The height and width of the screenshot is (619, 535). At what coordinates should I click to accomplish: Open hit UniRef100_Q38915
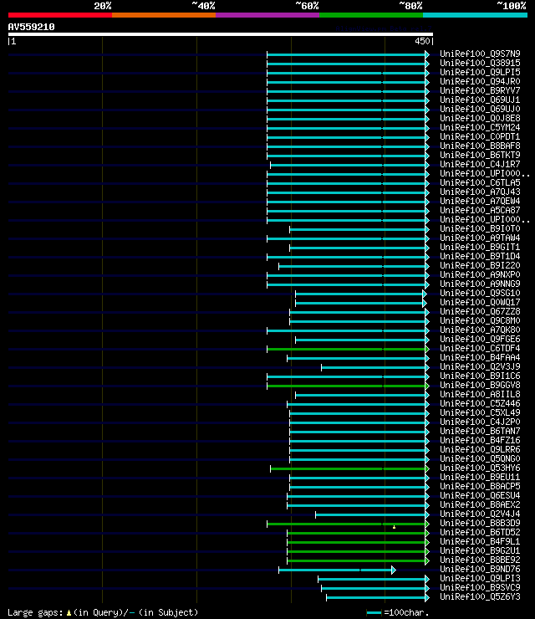[480, 63]
